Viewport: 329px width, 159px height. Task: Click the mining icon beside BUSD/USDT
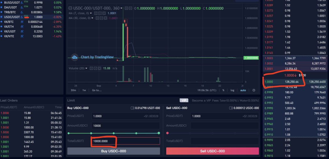22,3
